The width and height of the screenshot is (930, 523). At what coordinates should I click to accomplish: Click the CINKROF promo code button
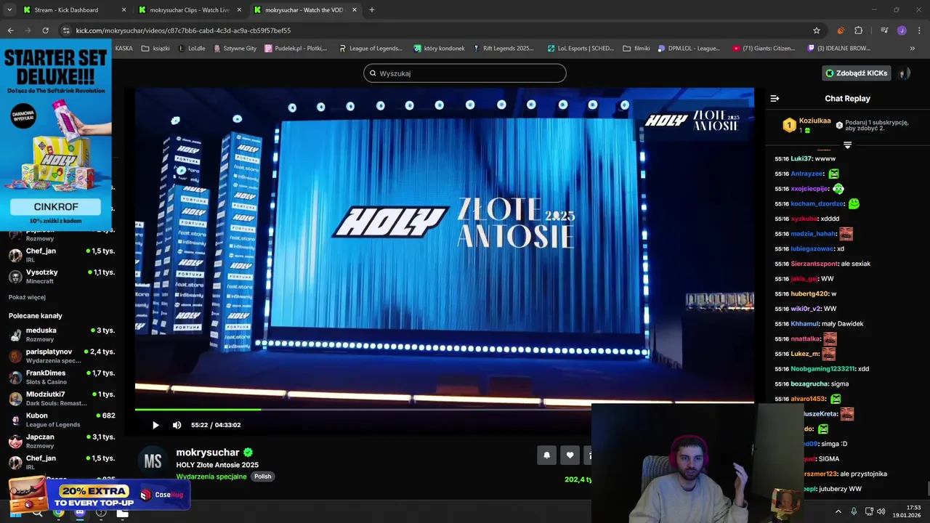click(x=55, y=207)
